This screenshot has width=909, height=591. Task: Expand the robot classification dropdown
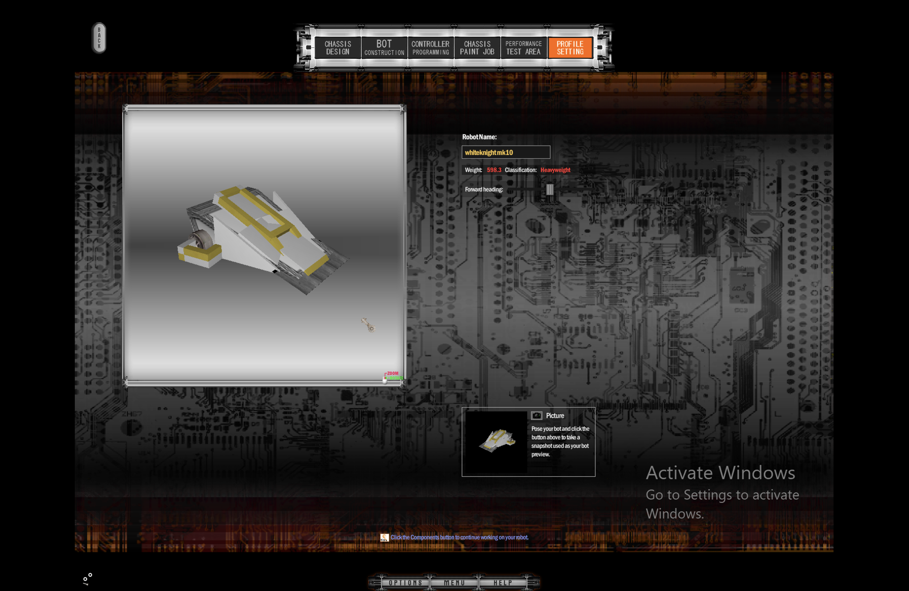tap(556, 170)
